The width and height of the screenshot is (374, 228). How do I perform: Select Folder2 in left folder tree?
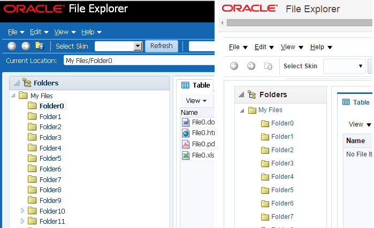click(x=50, y=127)
